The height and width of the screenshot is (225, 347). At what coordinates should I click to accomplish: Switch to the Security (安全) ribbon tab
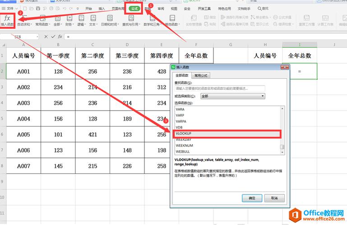point(187,9)
